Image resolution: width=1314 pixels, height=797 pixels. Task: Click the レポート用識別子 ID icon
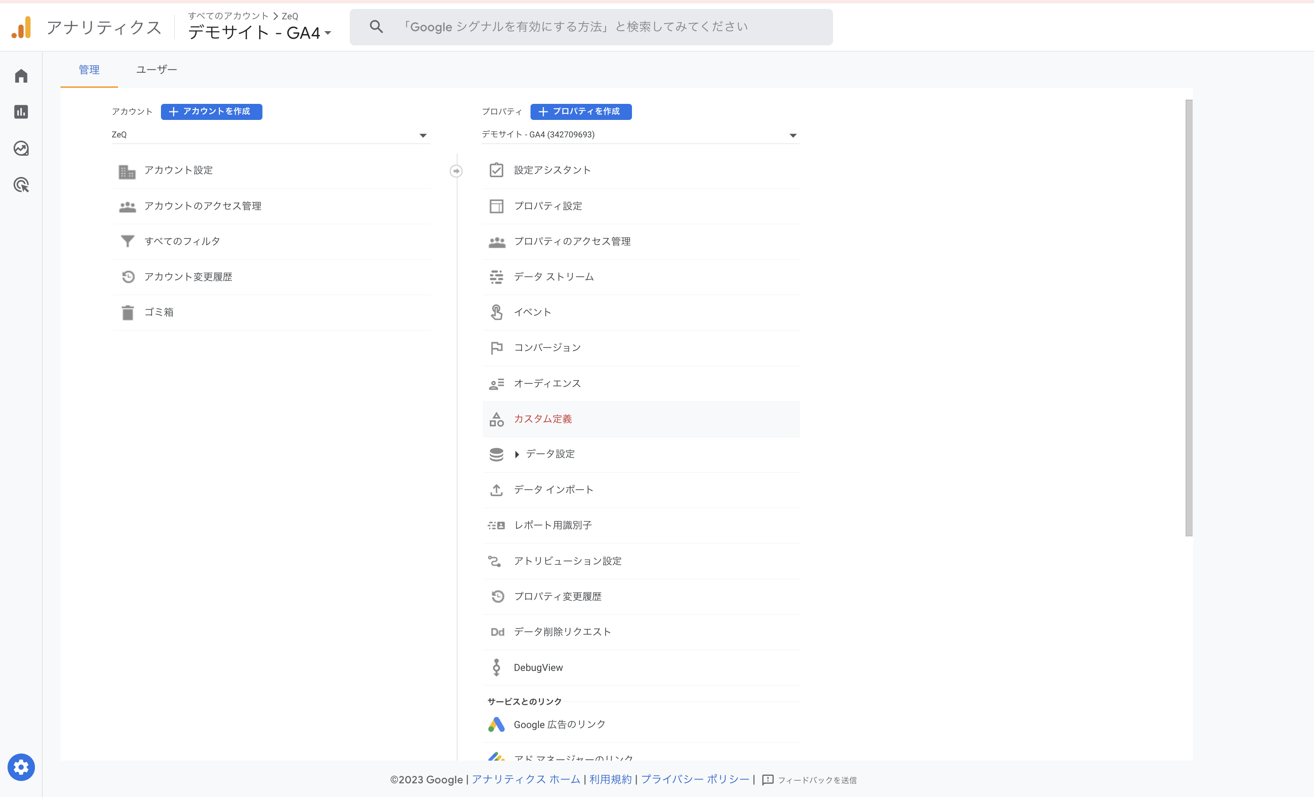[497, 526]
